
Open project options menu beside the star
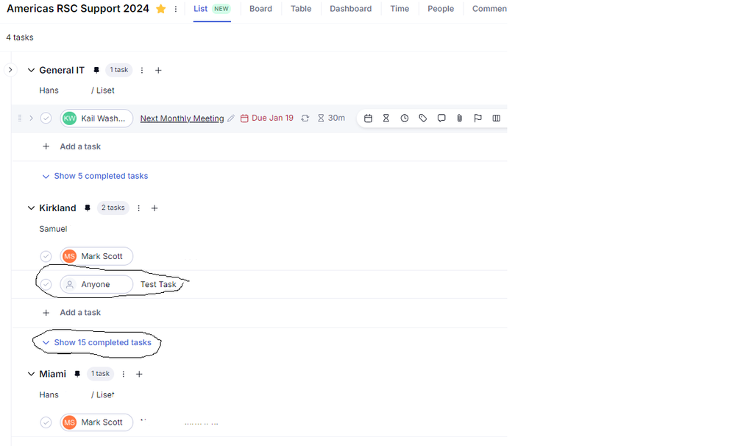click(176, 9)
